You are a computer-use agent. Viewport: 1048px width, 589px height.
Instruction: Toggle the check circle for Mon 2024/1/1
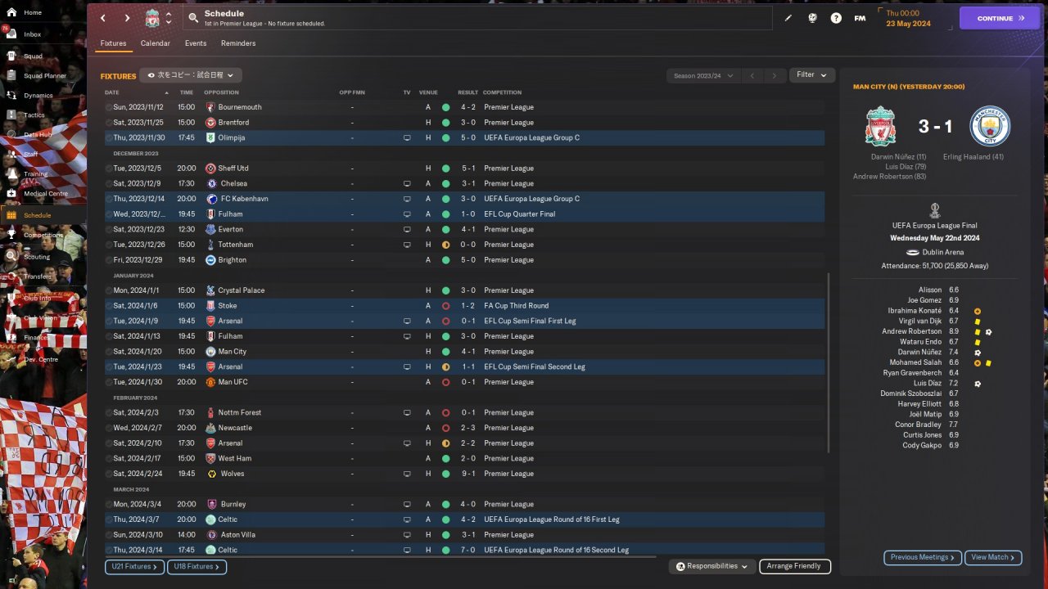(x=109, y=290)
